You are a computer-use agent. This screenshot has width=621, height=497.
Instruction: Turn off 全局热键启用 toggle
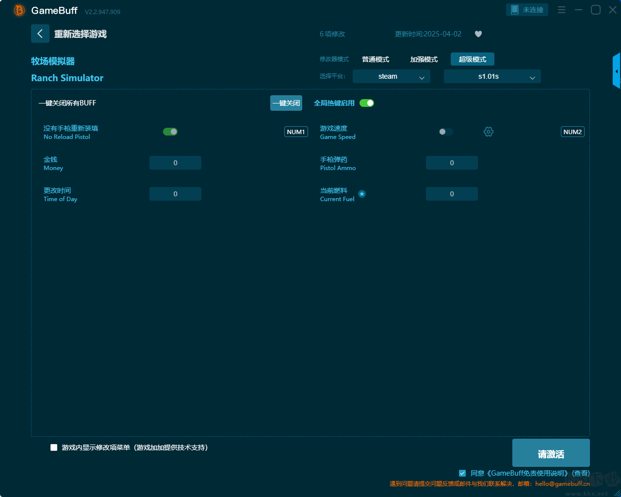pos(367,103)
